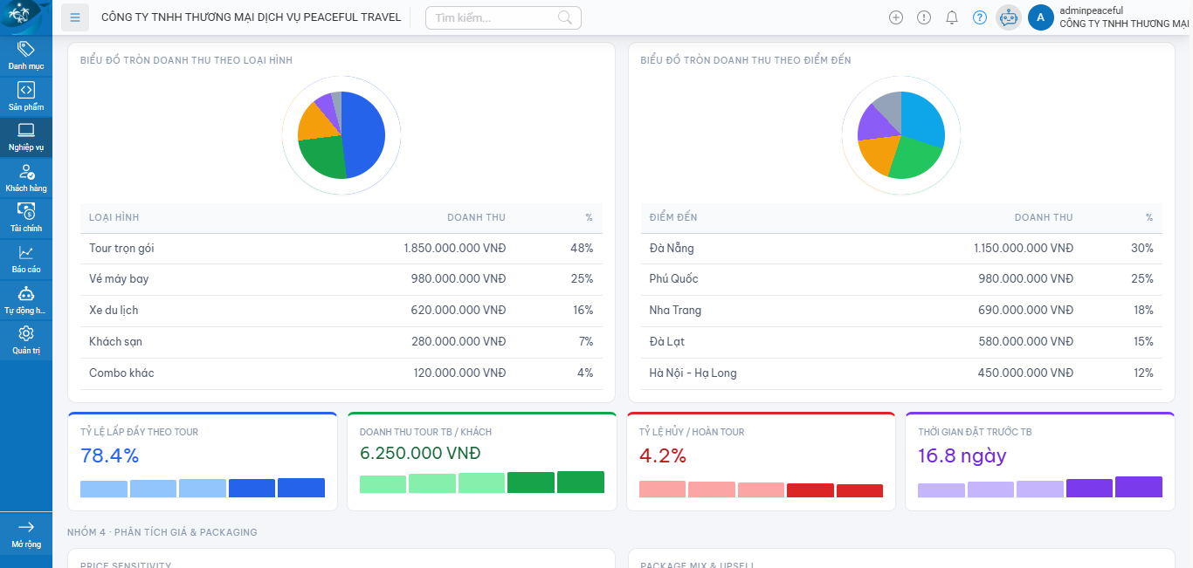The image size is (1193, 568).
Task: Click the Tìm kiếm search field
Action: coord(503,17)
